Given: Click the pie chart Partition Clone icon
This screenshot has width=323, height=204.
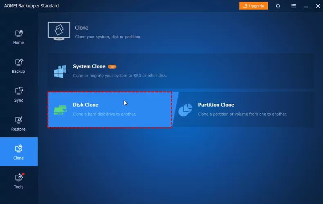Looking at the screenshot, I should tap(185, 110).
